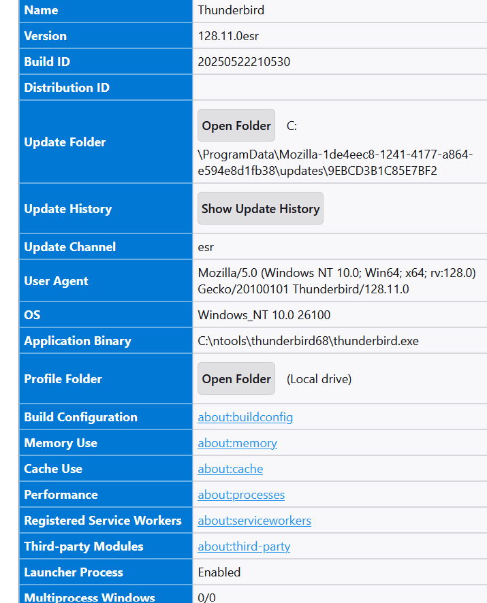Open the about:buildconfig link
The width and height of the screenshot is (487, 603).
pos(245,417)
